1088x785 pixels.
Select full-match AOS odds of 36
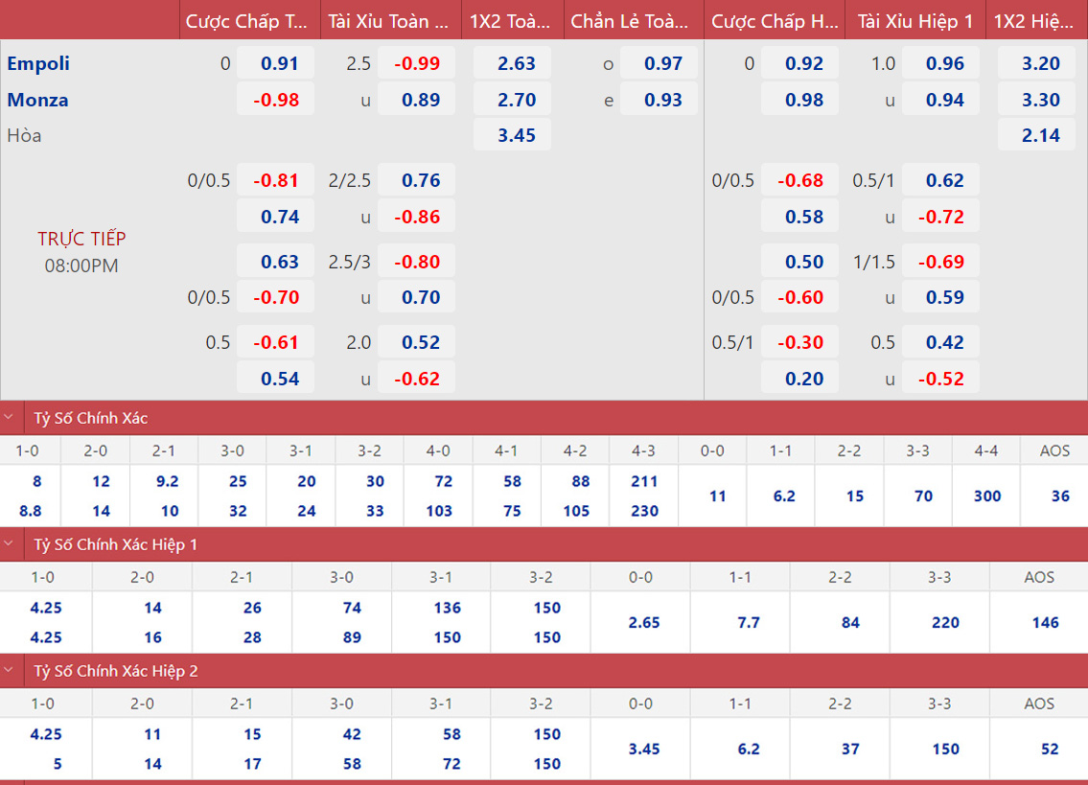pyautogui.click(x=1059, y=496)
